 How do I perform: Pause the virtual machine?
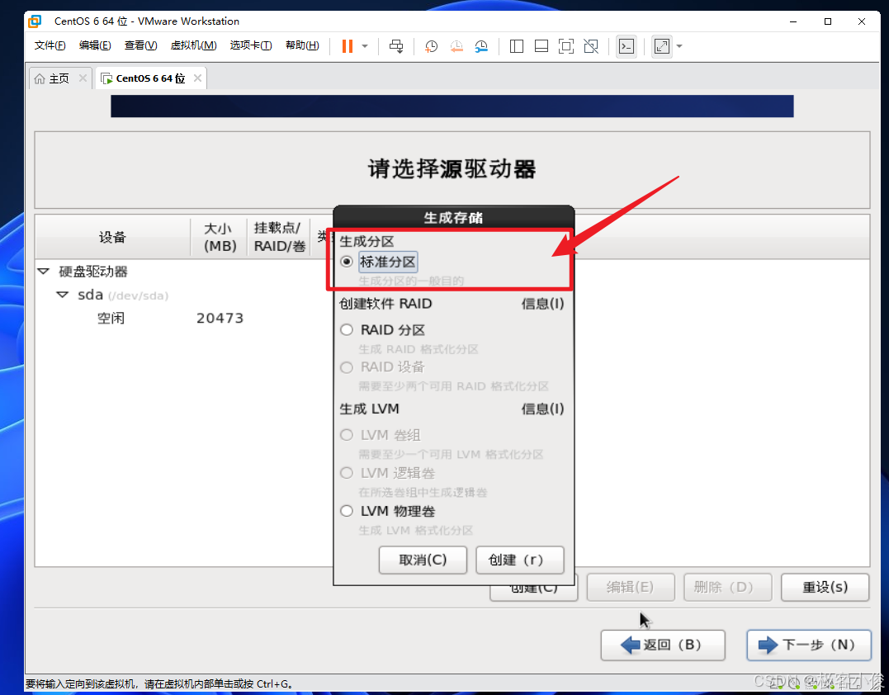click(348, 46)
